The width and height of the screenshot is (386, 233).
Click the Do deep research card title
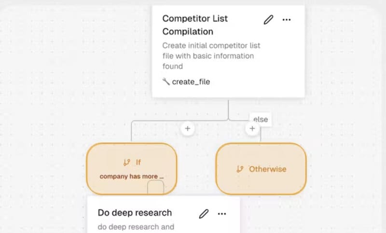click(135, 213)
